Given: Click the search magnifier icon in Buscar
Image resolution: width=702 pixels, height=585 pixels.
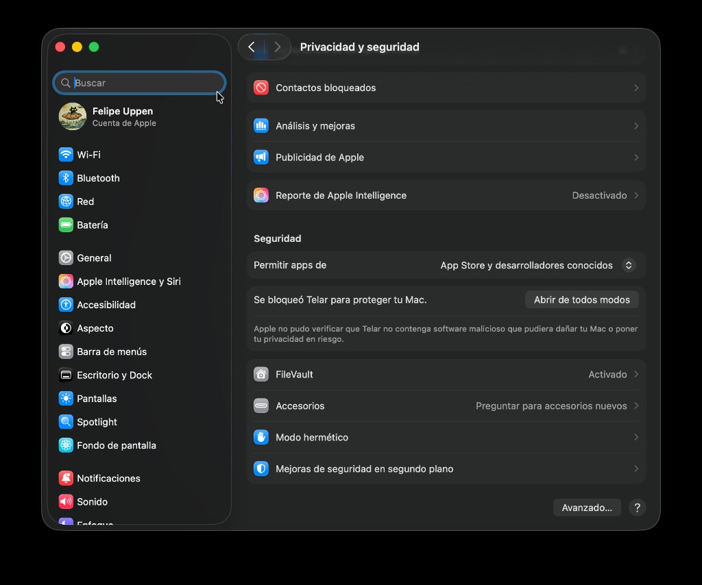Looking at the screenshot, I should [x=65, y=83].
